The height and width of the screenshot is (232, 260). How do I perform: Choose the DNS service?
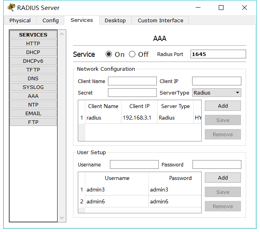(33, 79)
